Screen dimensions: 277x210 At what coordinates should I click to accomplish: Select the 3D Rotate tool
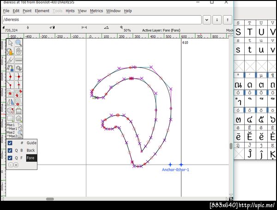click(x=10, y=110)
